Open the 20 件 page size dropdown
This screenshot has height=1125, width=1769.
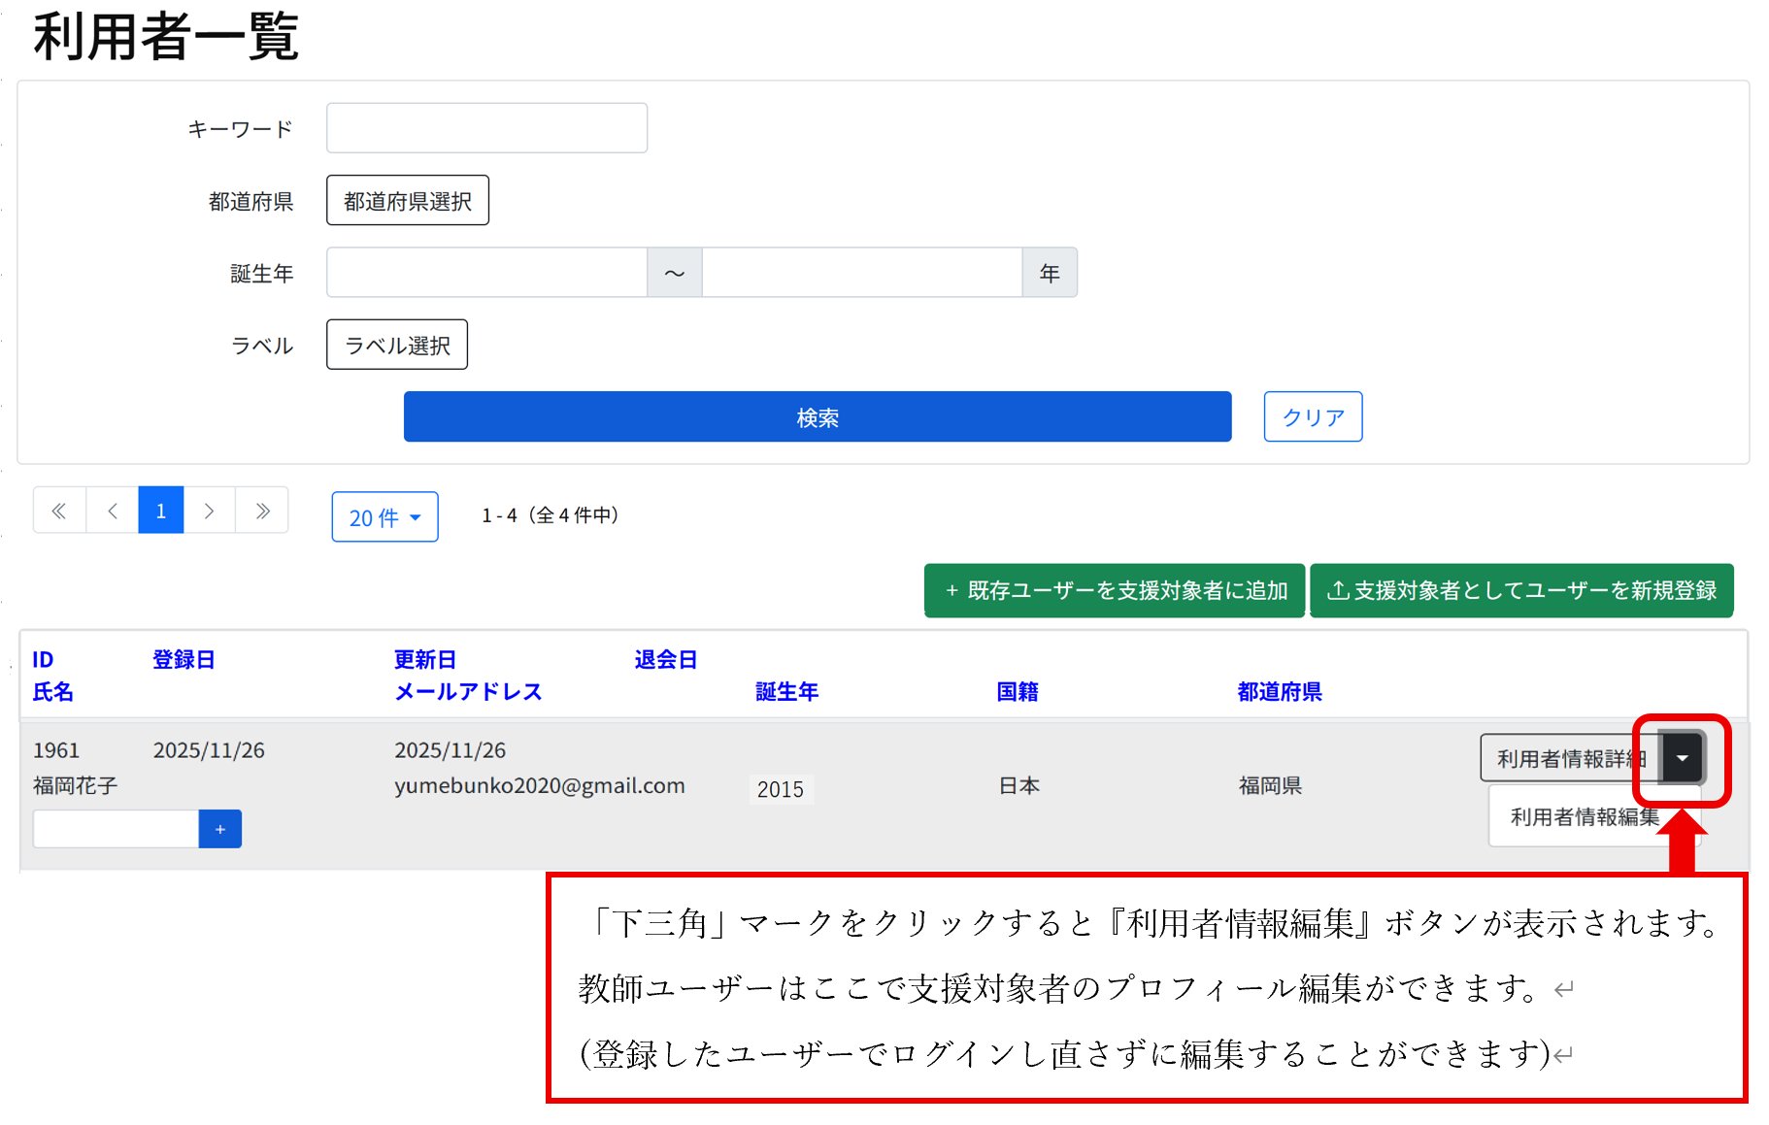(x=384, y=517)
